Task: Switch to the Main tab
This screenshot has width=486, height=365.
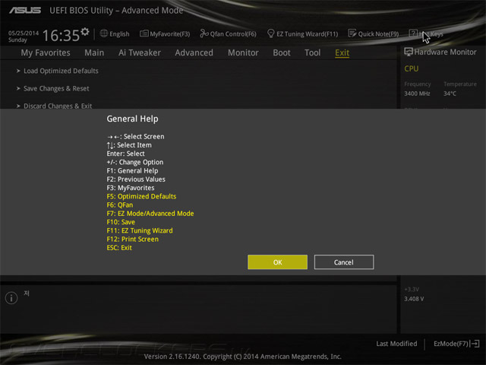Action: tap(94, 52)
